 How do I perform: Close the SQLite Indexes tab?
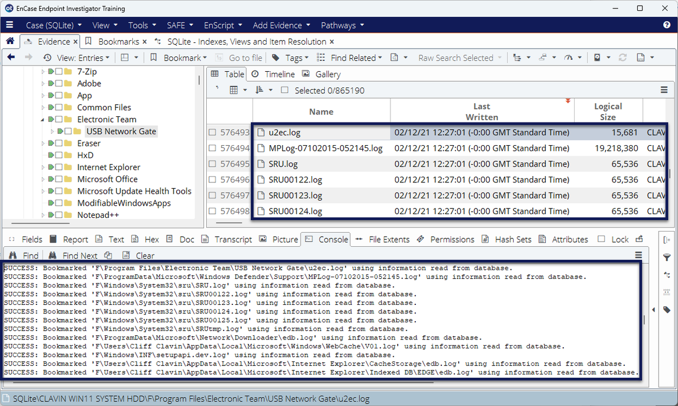click(332, 42)
